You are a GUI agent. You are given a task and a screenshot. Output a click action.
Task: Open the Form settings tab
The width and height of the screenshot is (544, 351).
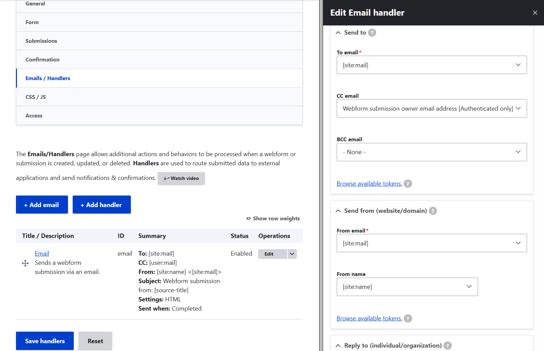point(159,22)
